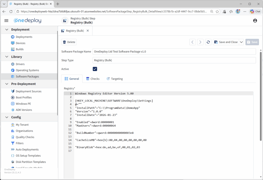Click the Quality Checks ribbon icon
The image size is (263, 180).
coord(13,137)
